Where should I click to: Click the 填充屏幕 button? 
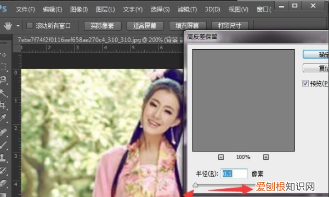tap(188, 26)
